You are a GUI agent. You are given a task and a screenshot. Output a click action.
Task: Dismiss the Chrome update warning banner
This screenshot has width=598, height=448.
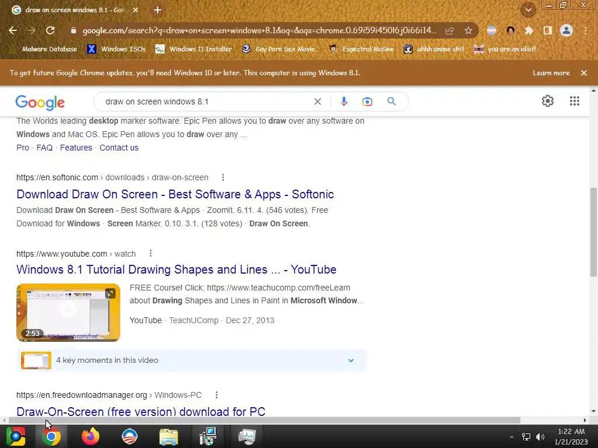point(584,73)
